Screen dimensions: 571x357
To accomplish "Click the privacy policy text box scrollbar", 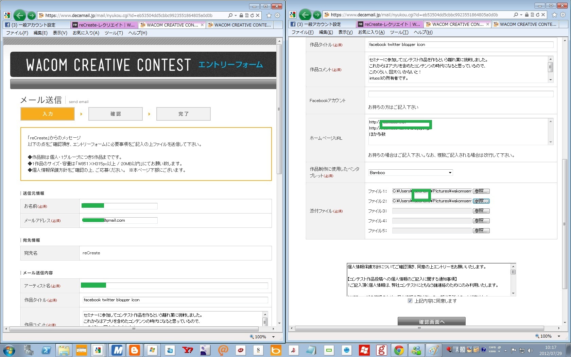I will coord(513,279).
